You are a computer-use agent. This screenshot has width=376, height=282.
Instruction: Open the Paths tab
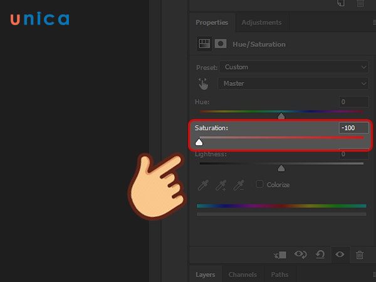pos(279,274)
